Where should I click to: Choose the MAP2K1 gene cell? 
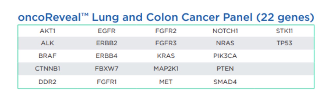tap(166, 69)
